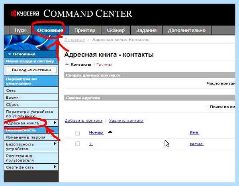The height and width of the screenshot is (186, 239).
Task: Open the Время sidebar item
Action: pyautogui.click(x=31, y=98)
